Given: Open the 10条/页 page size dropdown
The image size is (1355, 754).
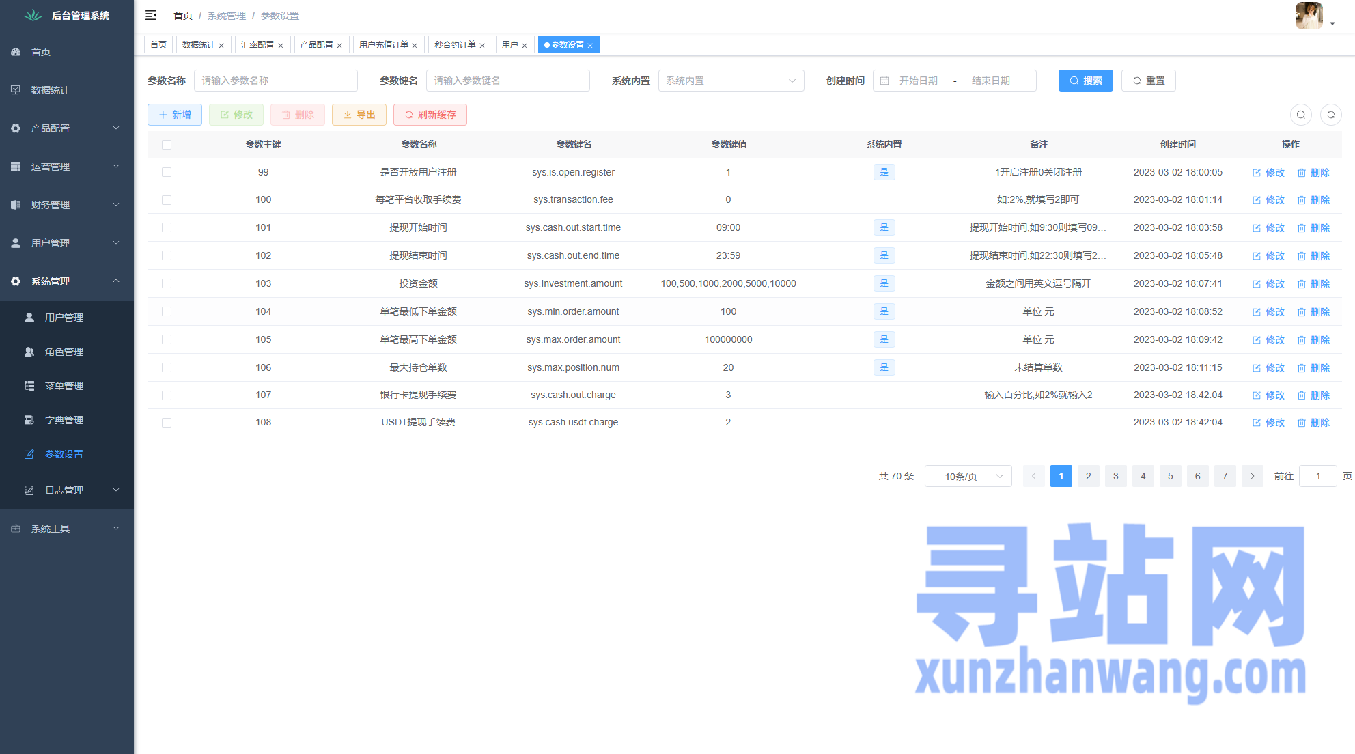Looking at the screenshot, I should (x=968, y=476).
